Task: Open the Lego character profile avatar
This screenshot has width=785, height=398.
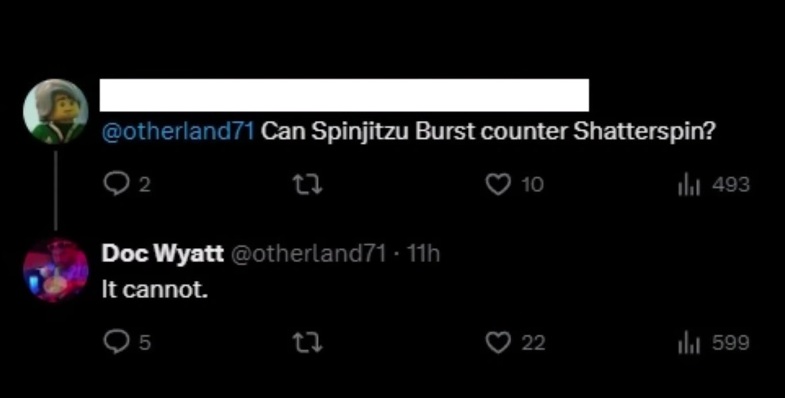Action: (56, 111)
